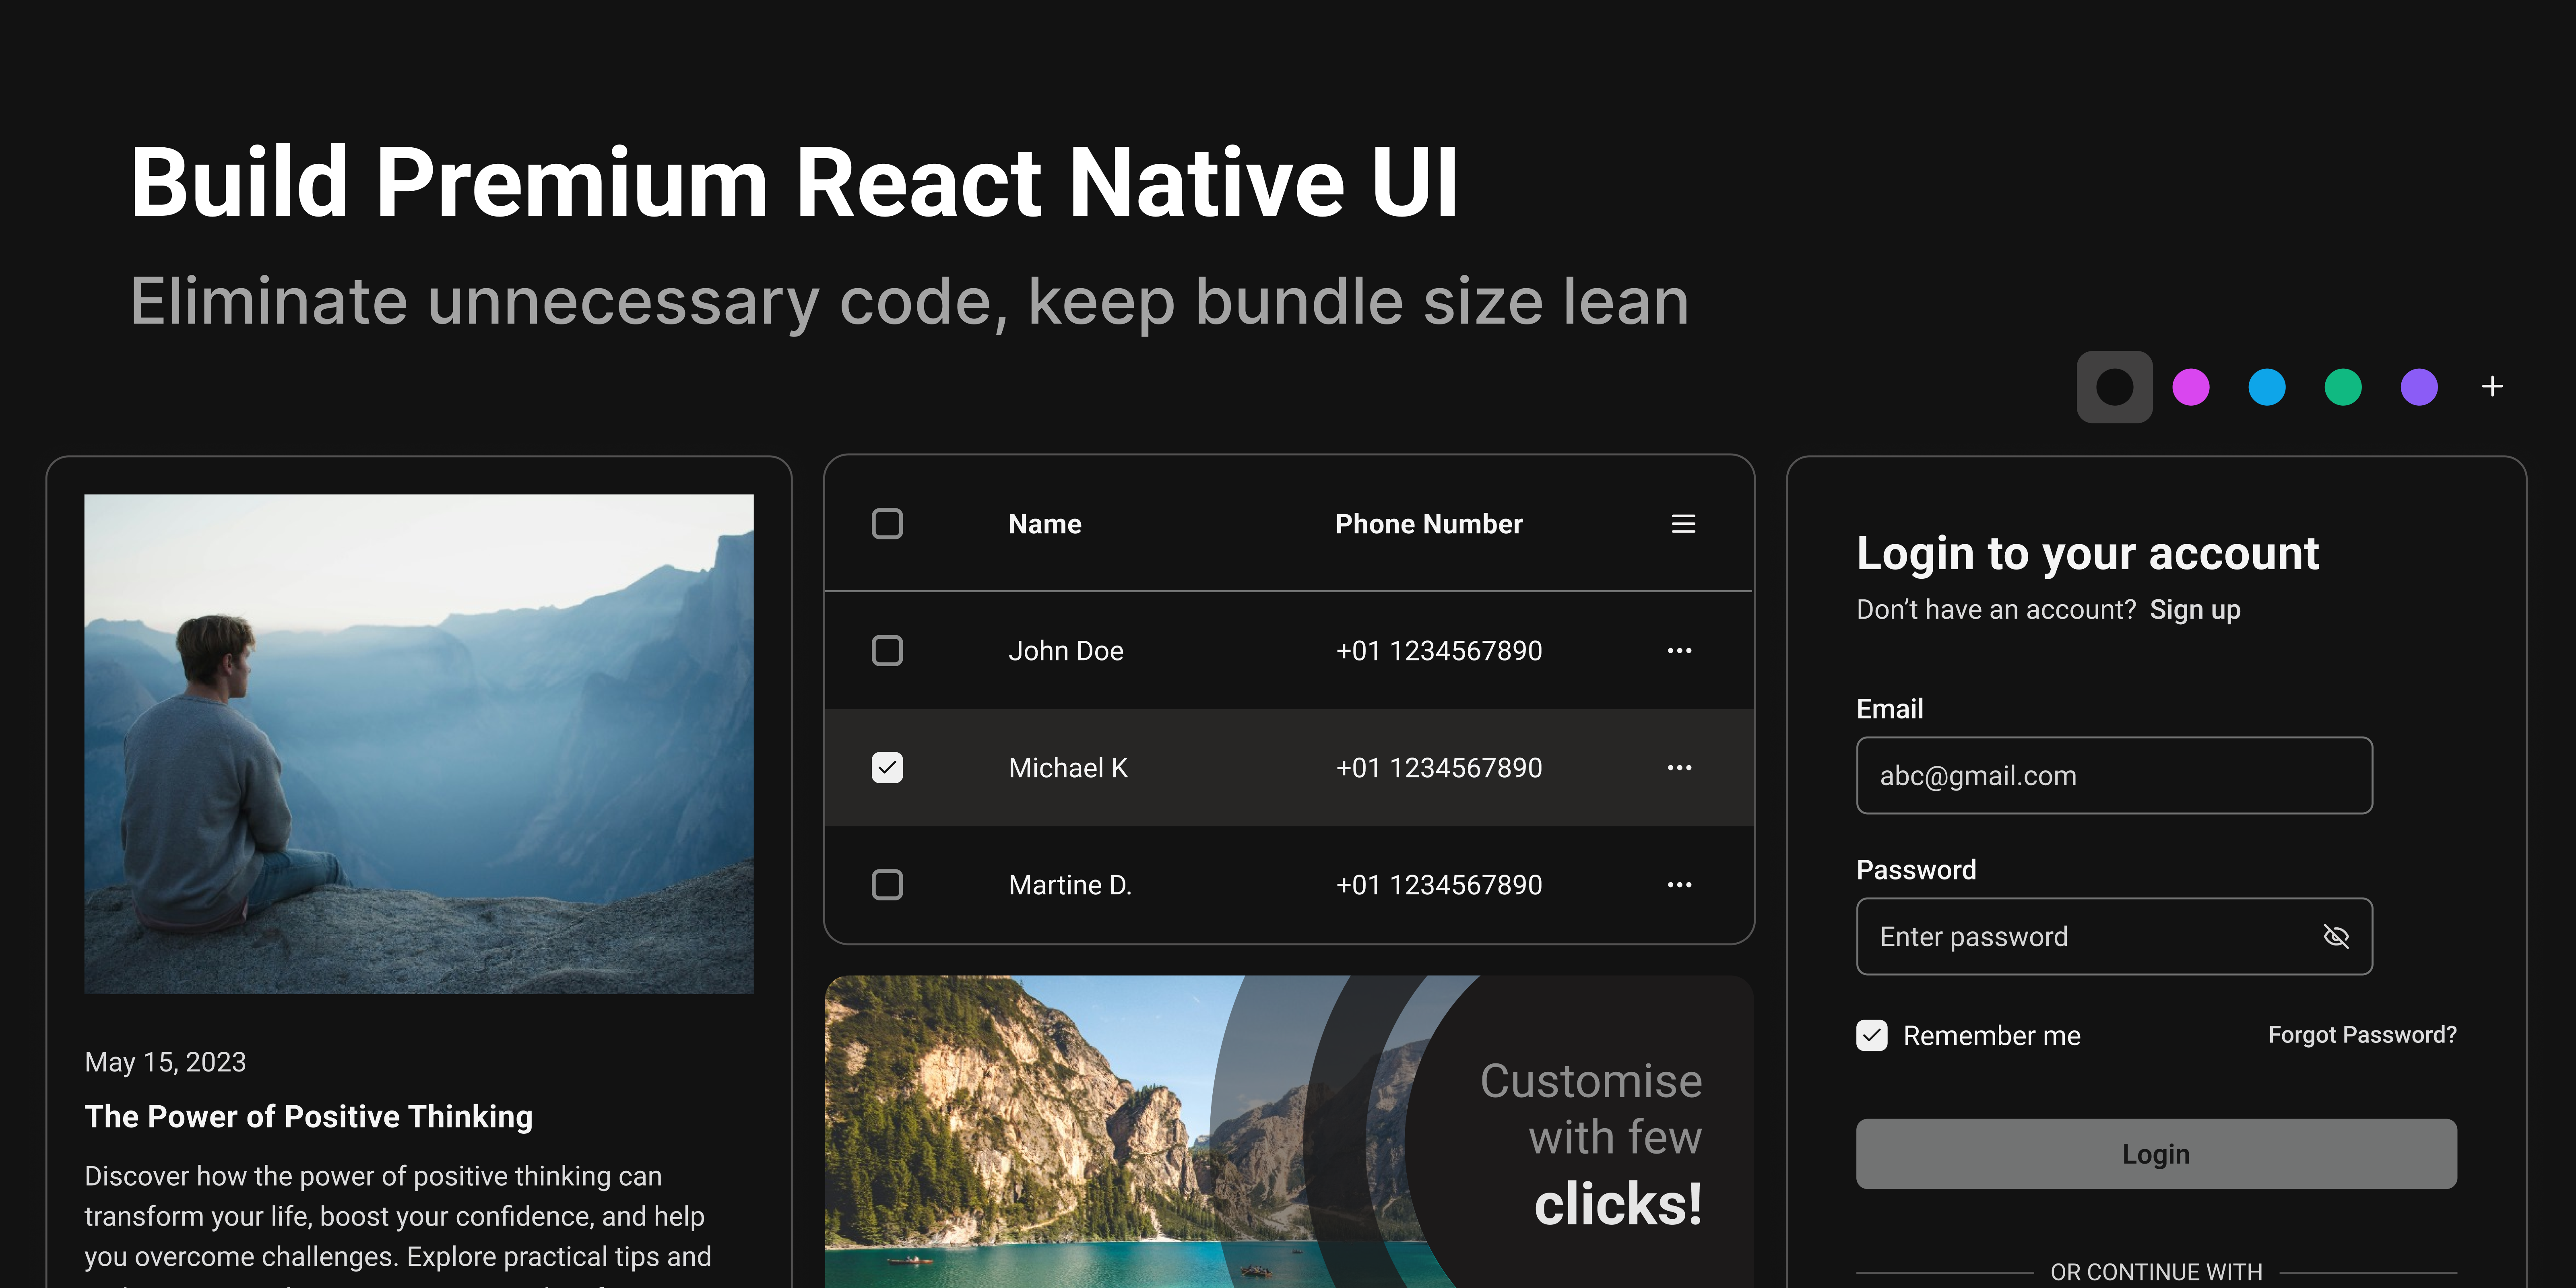This screenshot has height=1288, width=2576.
Task: Click the lake banner with Customise text
Action: pos(1289,1132)
